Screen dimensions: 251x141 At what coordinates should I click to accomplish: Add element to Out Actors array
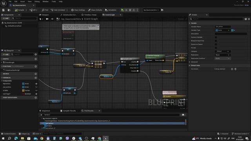point(232,69)
